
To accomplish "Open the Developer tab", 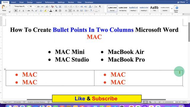I will pos(89,2).
